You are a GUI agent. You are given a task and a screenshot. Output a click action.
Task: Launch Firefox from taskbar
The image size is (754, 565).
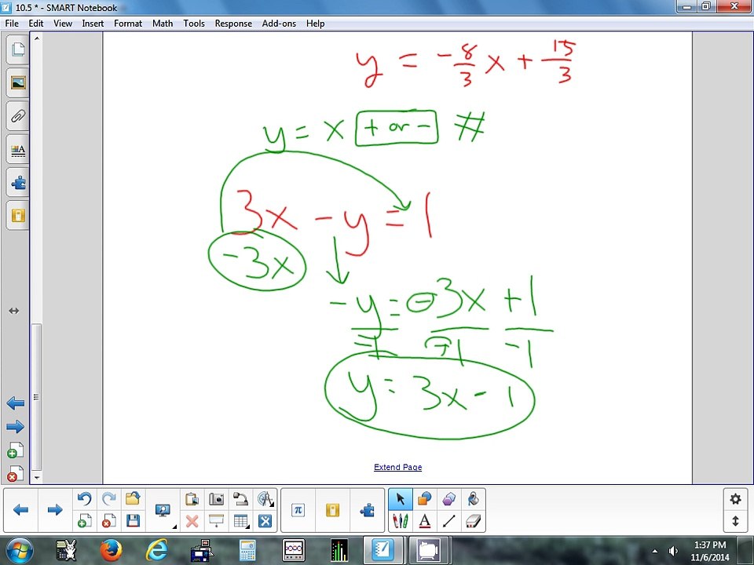pos(112,551)
